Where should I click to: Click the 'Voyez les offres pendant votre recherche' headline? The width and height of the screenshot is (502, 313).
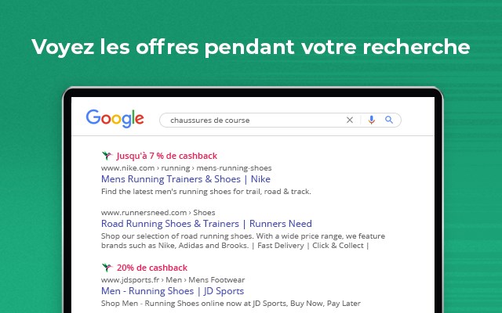pyautogui.click(x=251, y=47)
